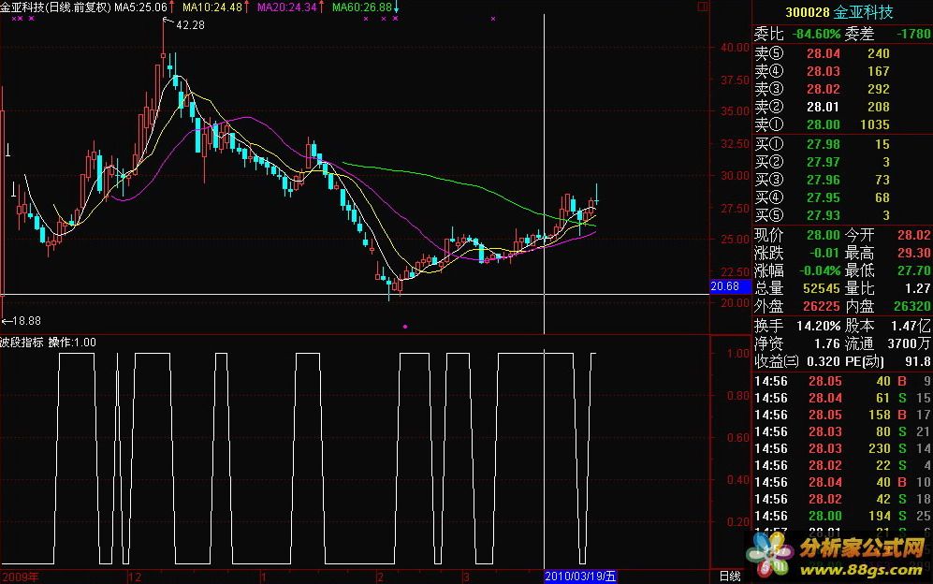Click the MA5:25.06 indicator label
The height and width of the screenshot is (584, 933).
coord(140,7)
